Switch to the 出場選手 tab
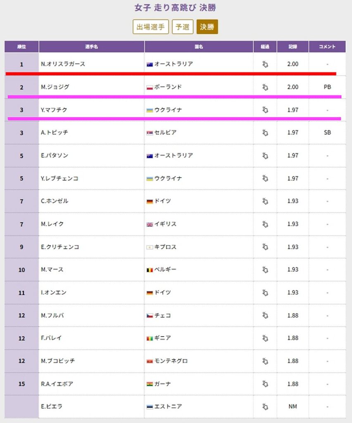 pyautogui.click(x=151, y=27)
